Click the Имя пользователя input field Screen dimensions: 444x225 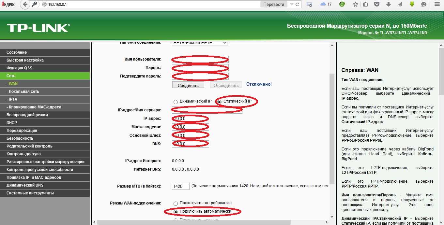pyautogui.click(x=200, y=59)
